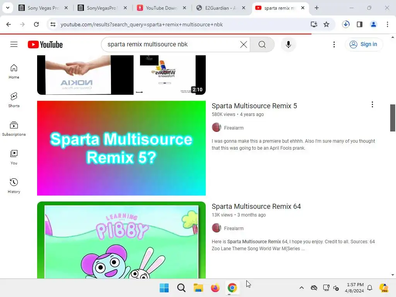Click the Remix 64 description snippet
Viewport: 396px width, 297px height.
point(293,245)
